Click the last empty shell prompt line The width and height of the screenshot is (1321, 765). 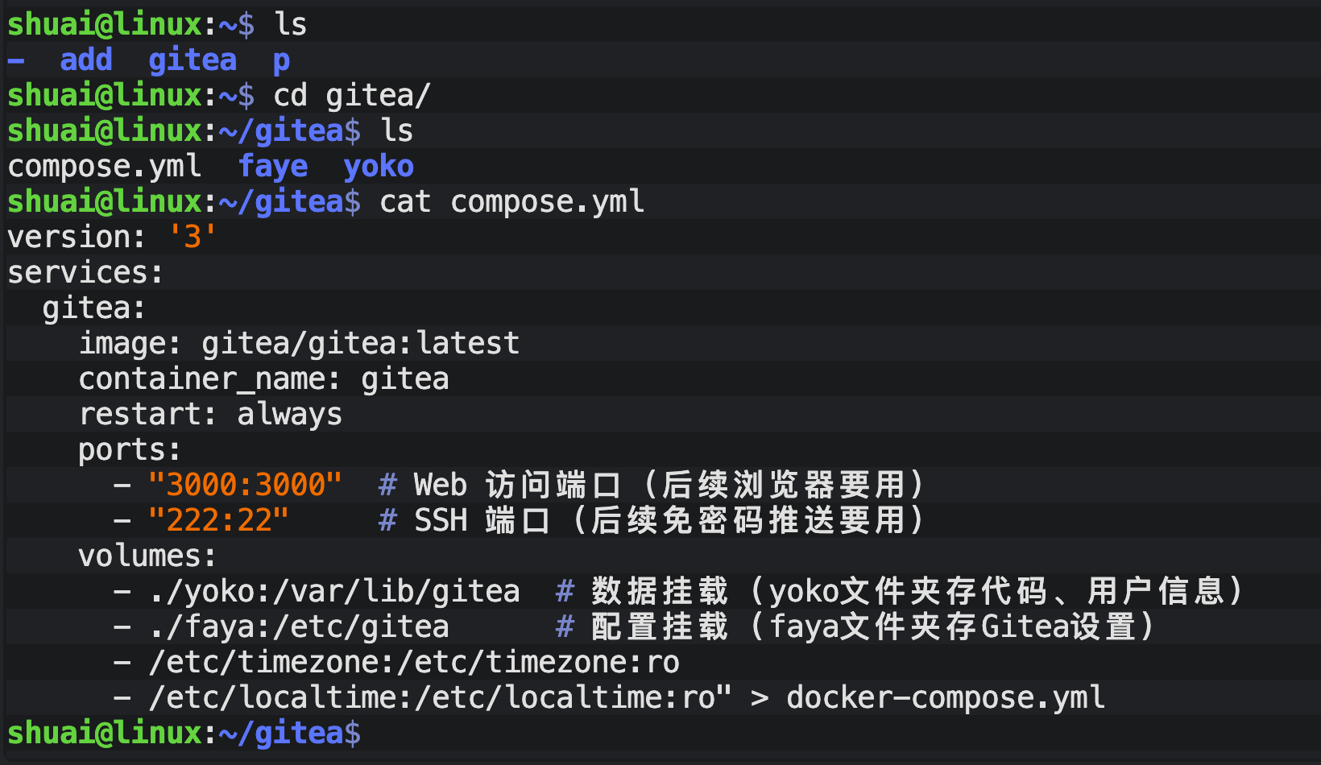click(x=184, y=734)
